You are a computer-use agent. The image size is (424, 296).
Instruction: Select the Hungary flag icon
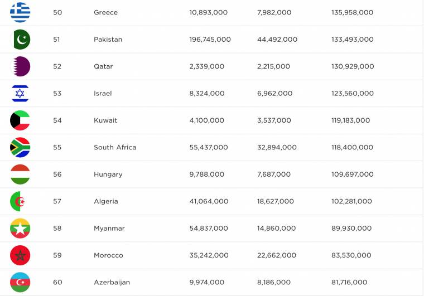pos(20,174)
